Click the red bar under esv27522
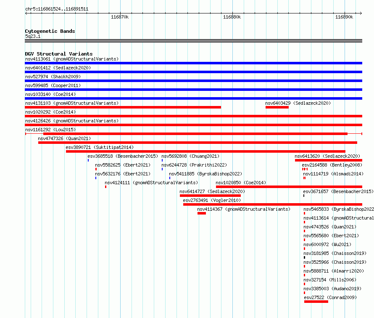The image size is (374, 318). point(316,302)
